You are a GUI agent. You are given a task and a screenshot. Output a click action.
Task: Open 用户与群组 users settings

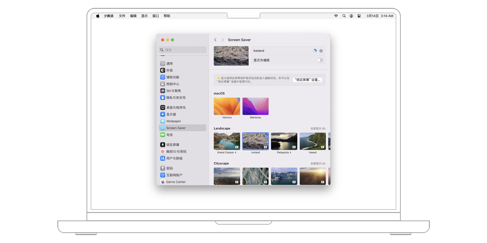coord(182,158)
